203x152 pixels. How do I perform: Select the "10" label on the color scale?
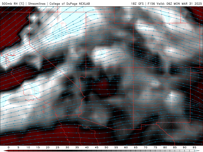[28, 147]
